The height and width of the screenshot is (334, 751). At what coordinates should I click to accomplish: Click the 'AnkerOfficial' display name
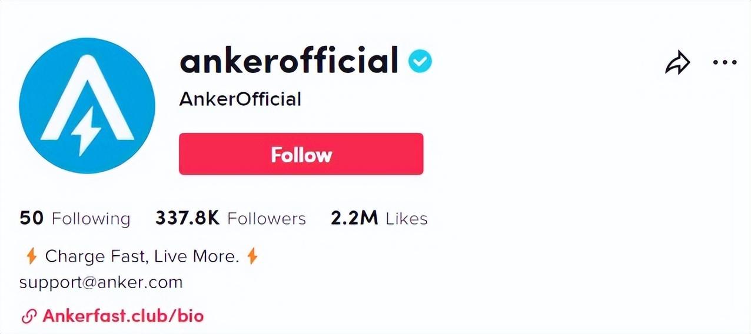pyautogui.click(x=240, y=99)
